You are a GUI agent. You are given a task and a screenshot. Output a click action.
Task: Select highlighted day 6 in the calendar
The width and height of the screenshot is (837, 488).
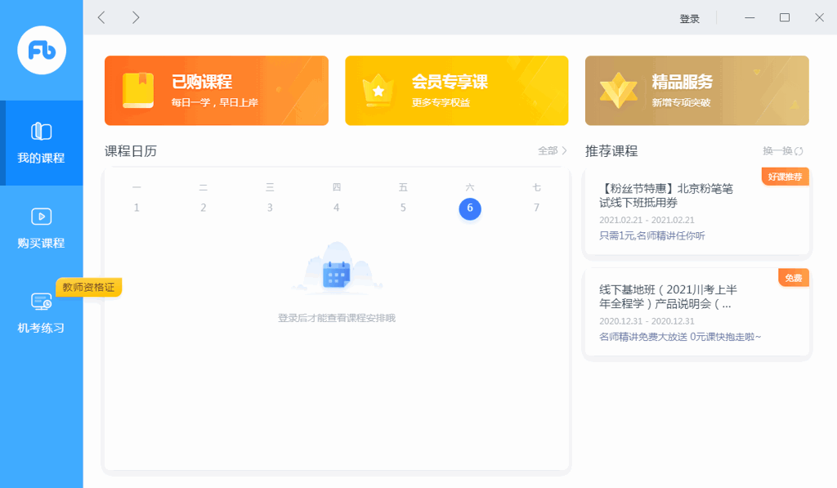pos(470,208)
